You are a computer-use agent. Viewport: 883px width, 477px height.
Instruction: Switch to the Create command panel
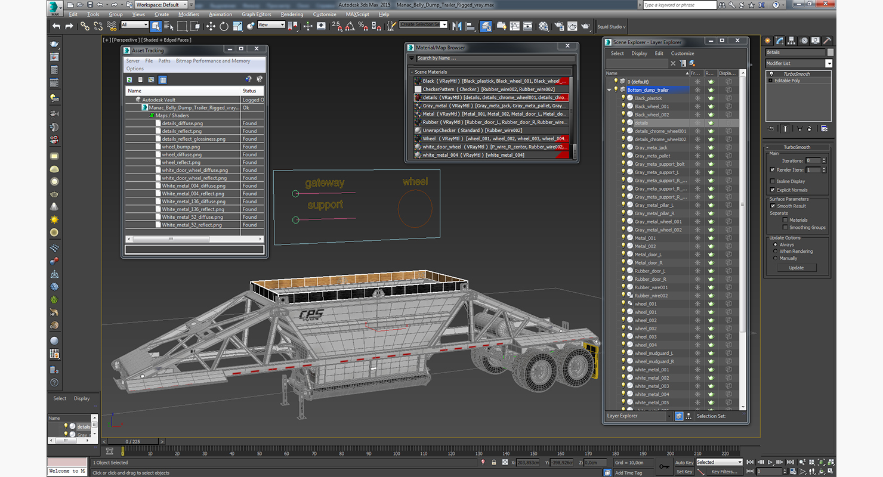coord(768,41)
